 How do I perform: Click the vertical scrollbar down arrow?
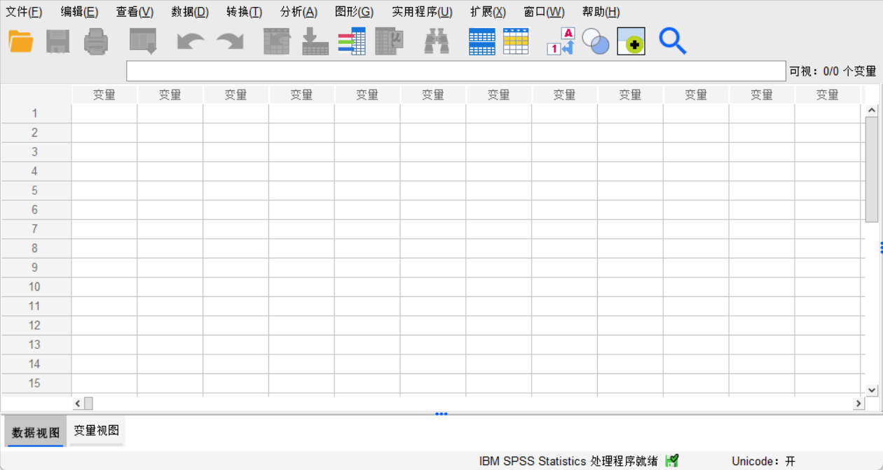coord(872,390)
